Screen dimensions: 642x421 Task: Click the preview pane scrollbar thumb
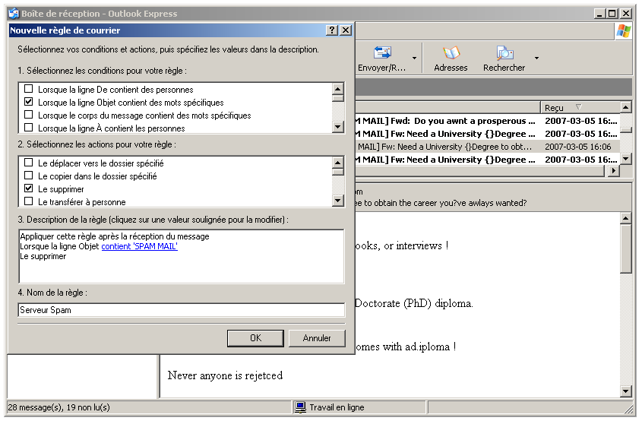coord(625,248)
